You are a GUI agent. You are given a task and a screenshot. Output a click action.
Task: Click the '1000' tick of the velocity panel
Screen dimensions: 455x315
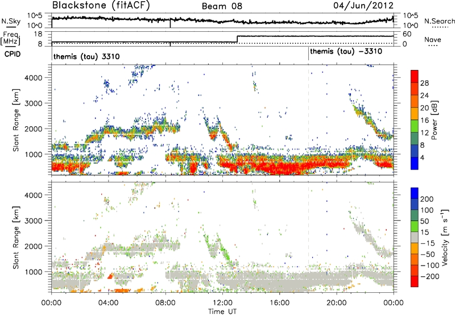34,272
